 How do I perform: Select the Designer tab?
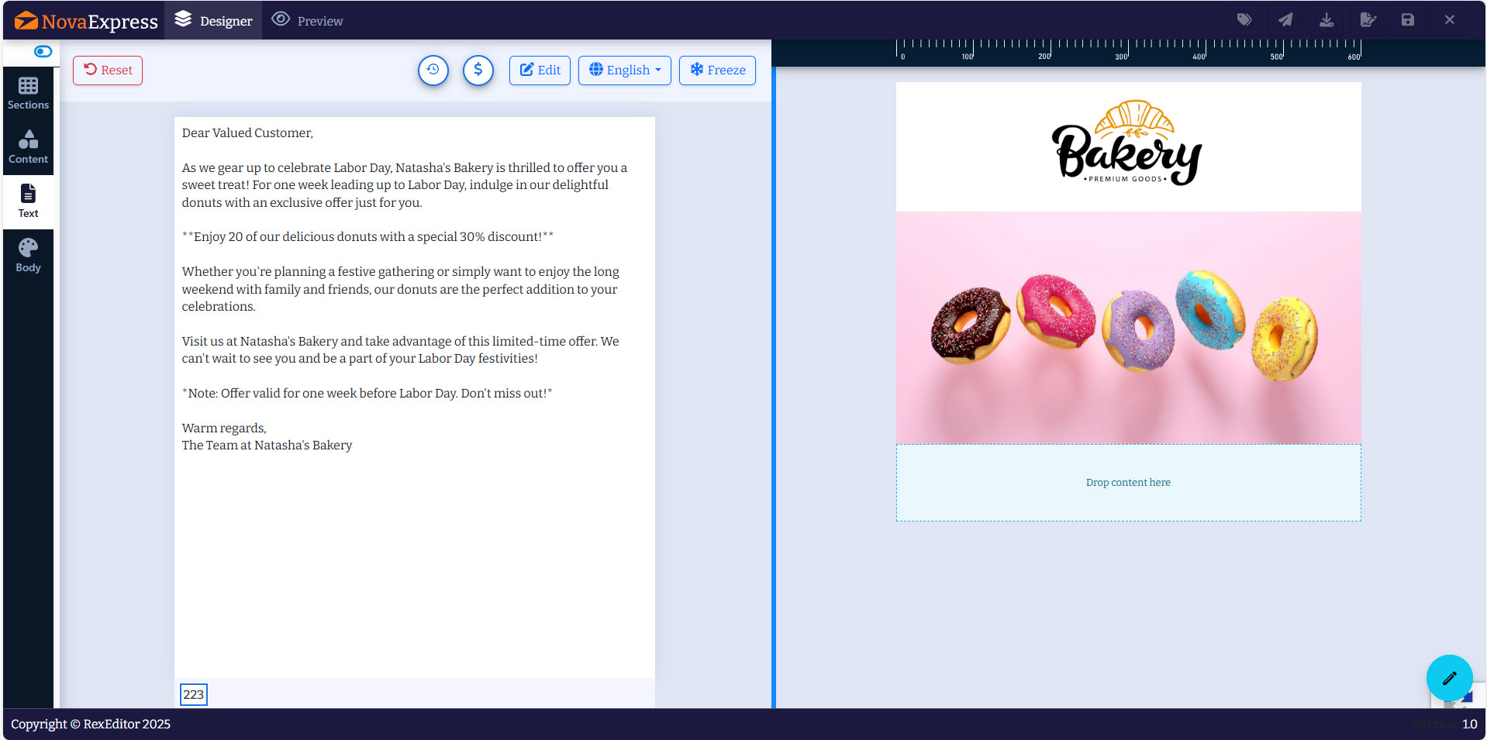pos(213,20)
